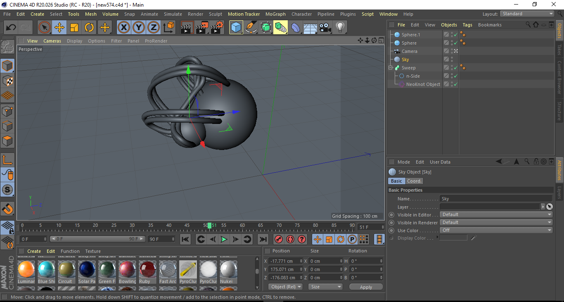
Task: Open the spline Pen tool
Action: [251, 28]
